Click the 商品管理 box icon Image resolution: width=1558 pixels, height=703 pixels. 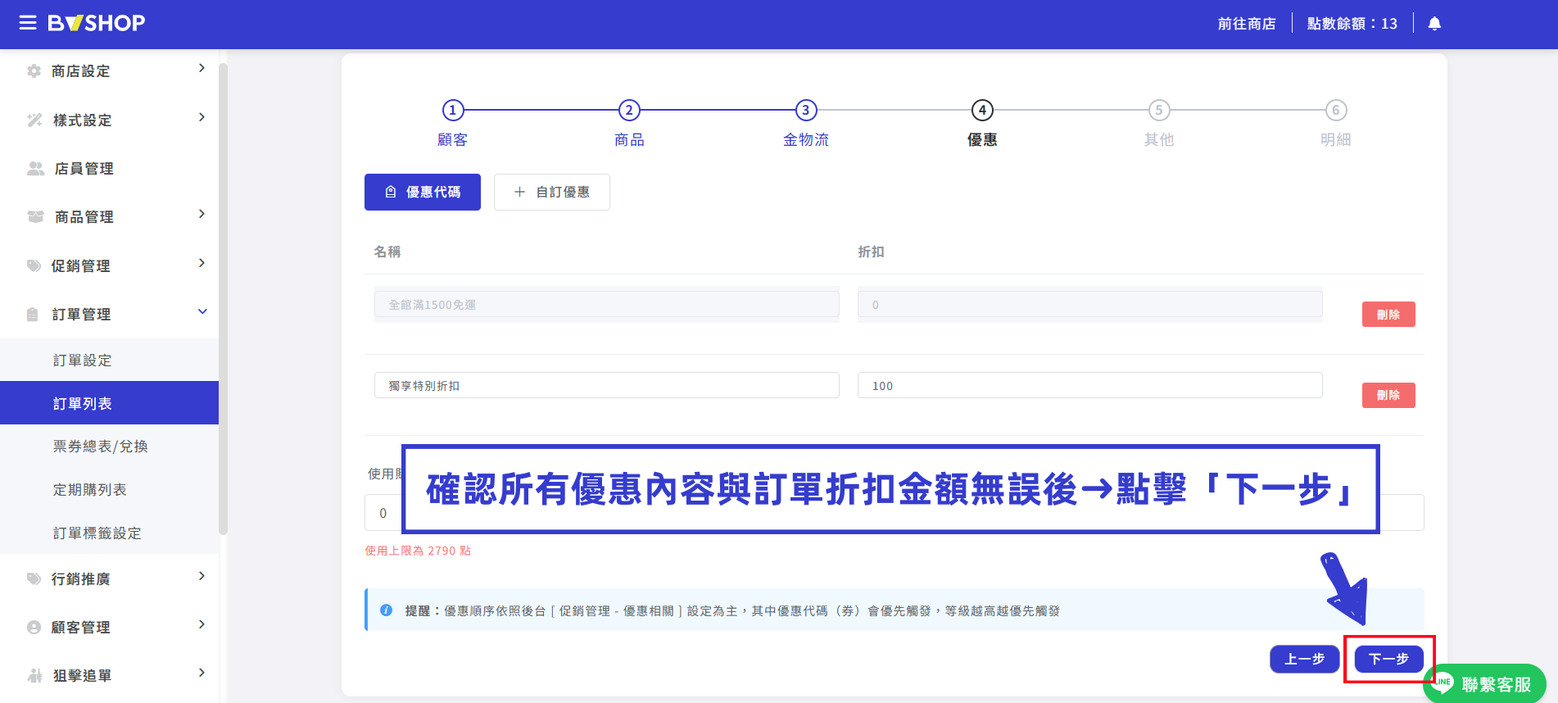click(35, 216)
